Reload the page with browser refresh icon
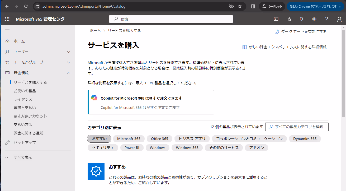The image size is (346, 191). click(26, 6)
